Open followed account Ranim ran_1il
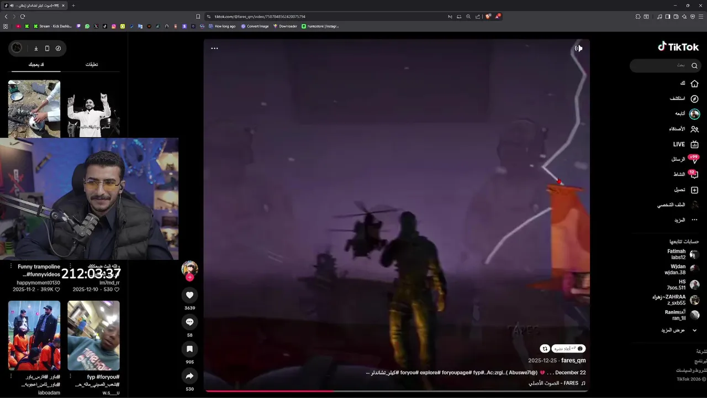Image resolution: width=707 pixels, height=398 pixels. coord(682,315)
